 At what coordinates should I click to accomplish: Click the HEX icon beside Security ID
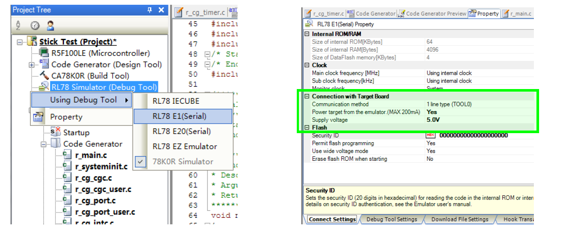click(431, 135)
